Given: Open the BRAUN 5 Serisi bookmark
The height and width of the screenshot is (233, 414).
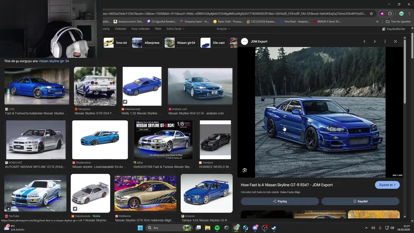Looking at the screenshot, I should coord(327,22).
